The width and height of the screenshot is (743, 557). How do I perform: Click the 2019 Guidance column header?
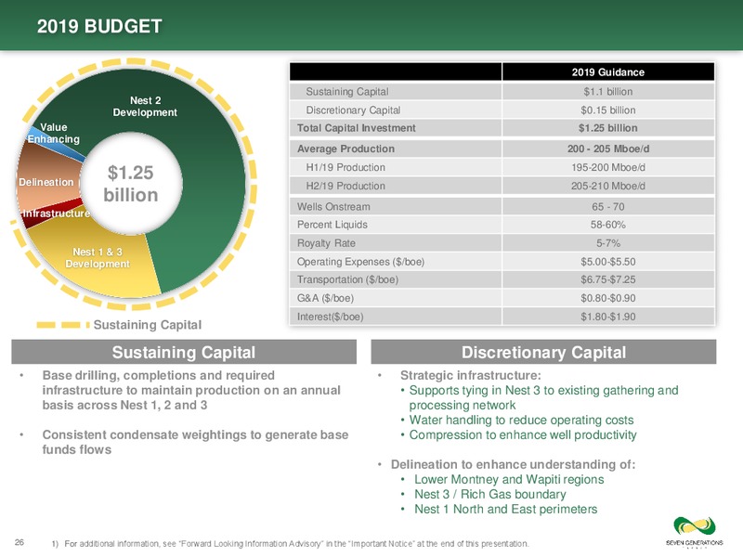point(608,72)
